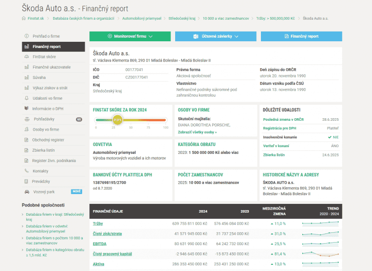
Task: Open Databáza firiem s počtom 10 000 zamestnancov
Action: [x=54, y=241]
